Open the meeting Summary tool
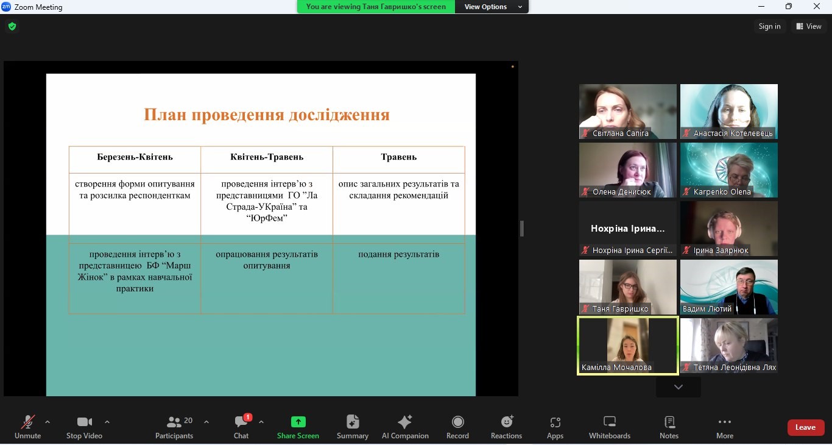Viewport: 832px width, 445px height. [353, 422]
